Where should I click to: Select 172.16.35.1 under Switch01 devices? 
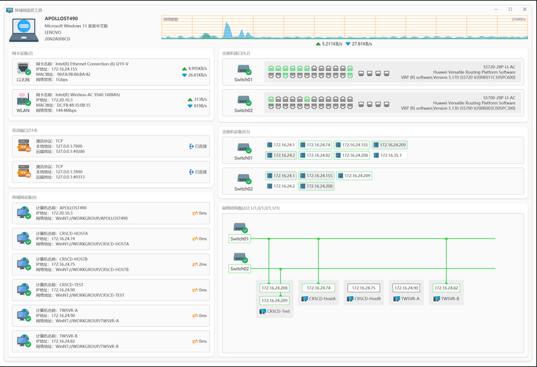point(390,155)
